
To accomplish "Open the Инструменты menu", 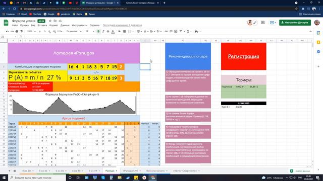I will click(80, 25).
